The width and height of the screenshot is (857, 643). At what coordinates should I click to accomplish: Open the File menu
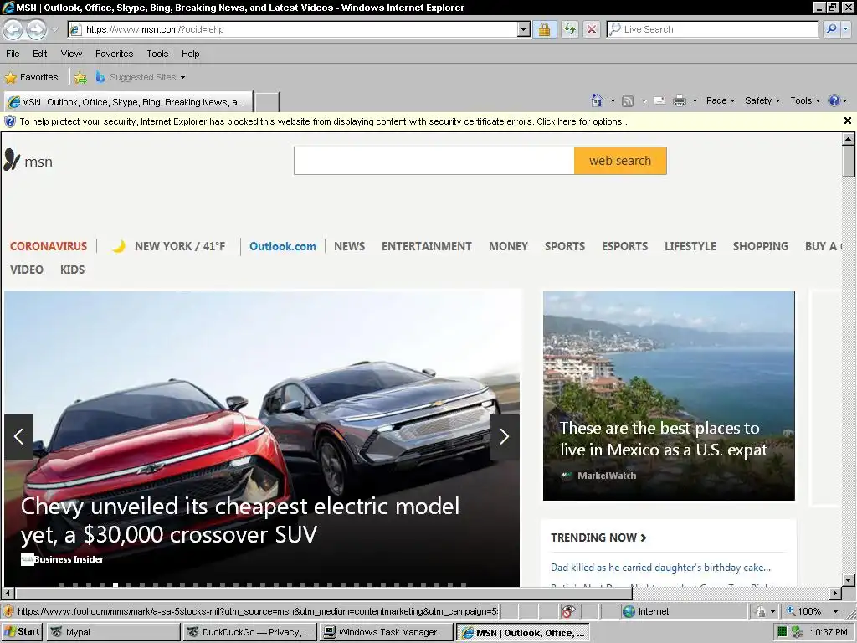pyautogui.click(x=13, y=54)
